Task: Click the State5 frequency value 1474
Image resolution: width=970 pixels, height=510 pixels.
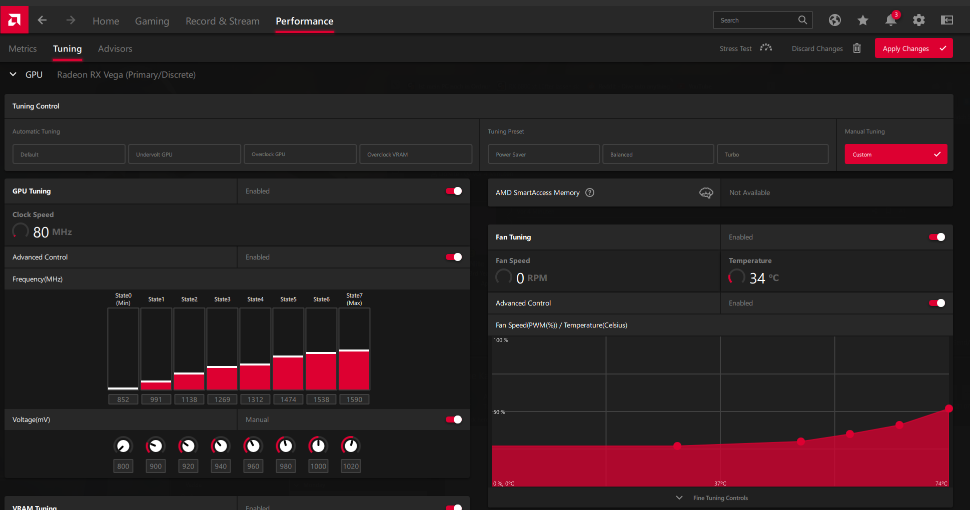Action: click(288, 399)
